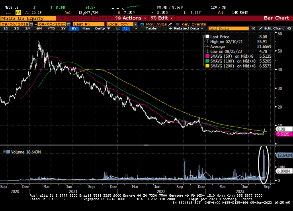The height and width of the screenshot is (211, 293).
Task: Click the Last Px field selector
Action: click(x=88, y=24)
